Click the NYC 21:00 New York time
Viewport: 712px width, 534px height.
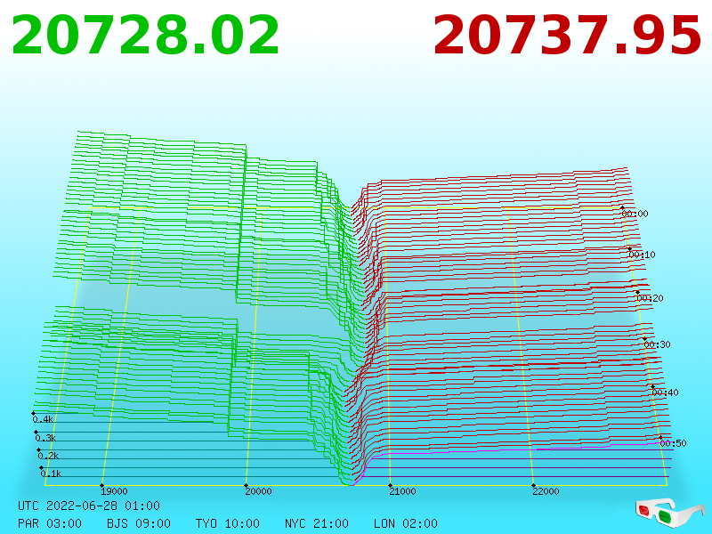tap(317, 523)
